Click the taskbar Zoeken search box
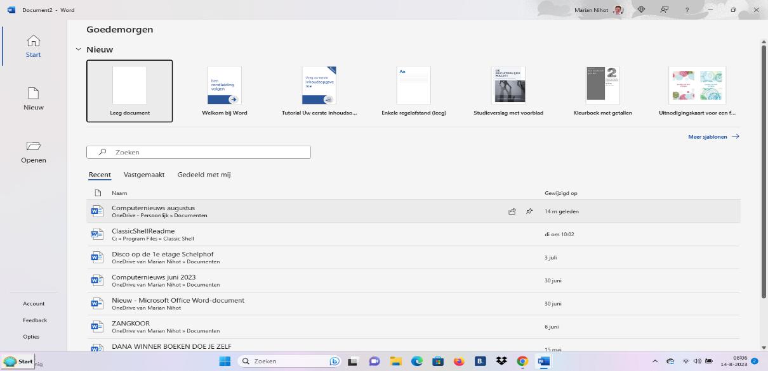This screenshot has width=768, height=371. pyautogui.click(x=290, y=362)
